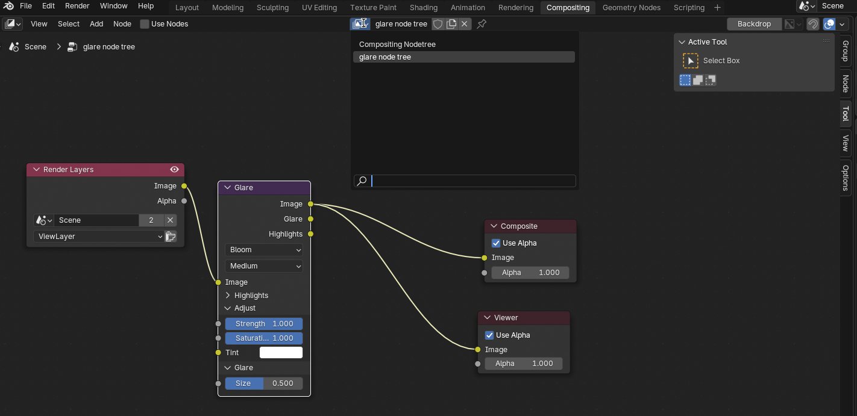Collapse the Glare node header

(x=228, y=188)
